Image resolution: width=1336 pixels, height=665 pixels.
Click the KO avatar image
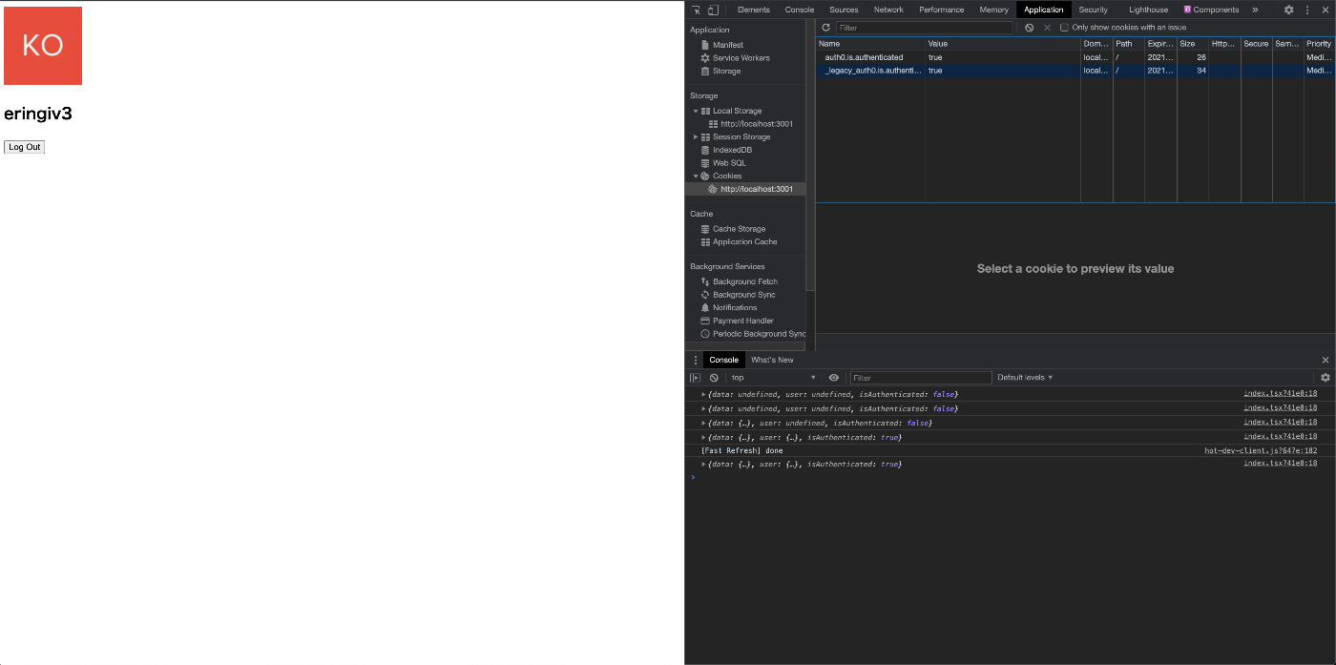pyautogui.click(x=43, y=46)
